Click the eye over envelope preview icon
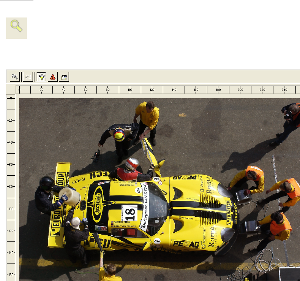 coord(64,77)
